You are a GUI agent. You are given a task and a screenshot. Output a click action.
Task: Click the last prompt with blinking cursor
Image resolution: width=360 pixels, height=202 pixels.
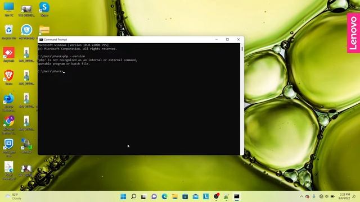click(x=51, y=71)
